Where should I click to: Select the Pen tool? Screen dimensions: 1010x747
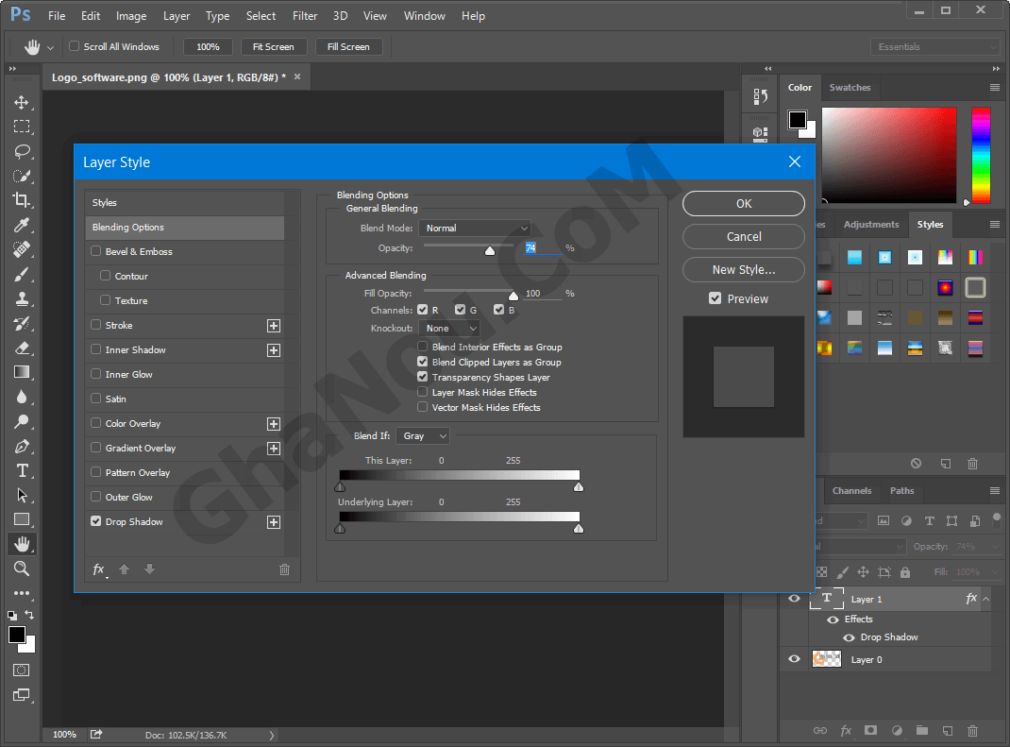(22, 446)
